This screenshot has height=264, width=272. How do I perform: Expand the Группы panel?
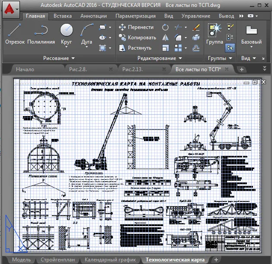[220, 58]
